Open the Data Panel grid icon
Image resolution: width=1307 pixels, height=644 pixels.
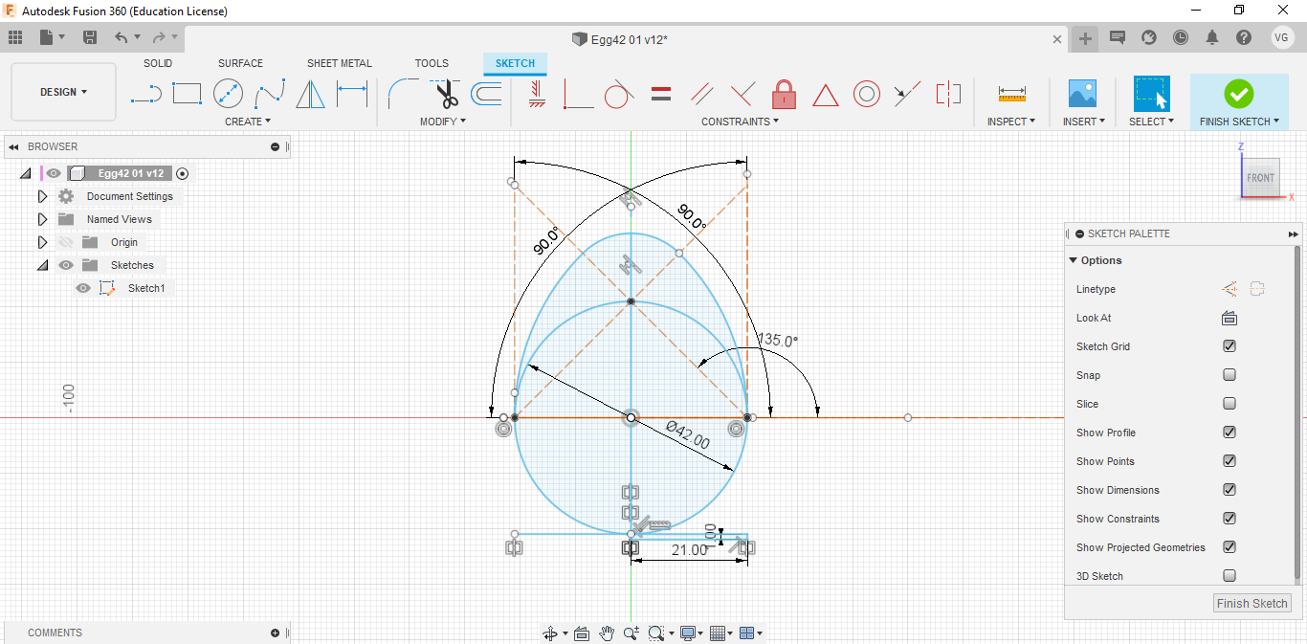coord(14,37)
